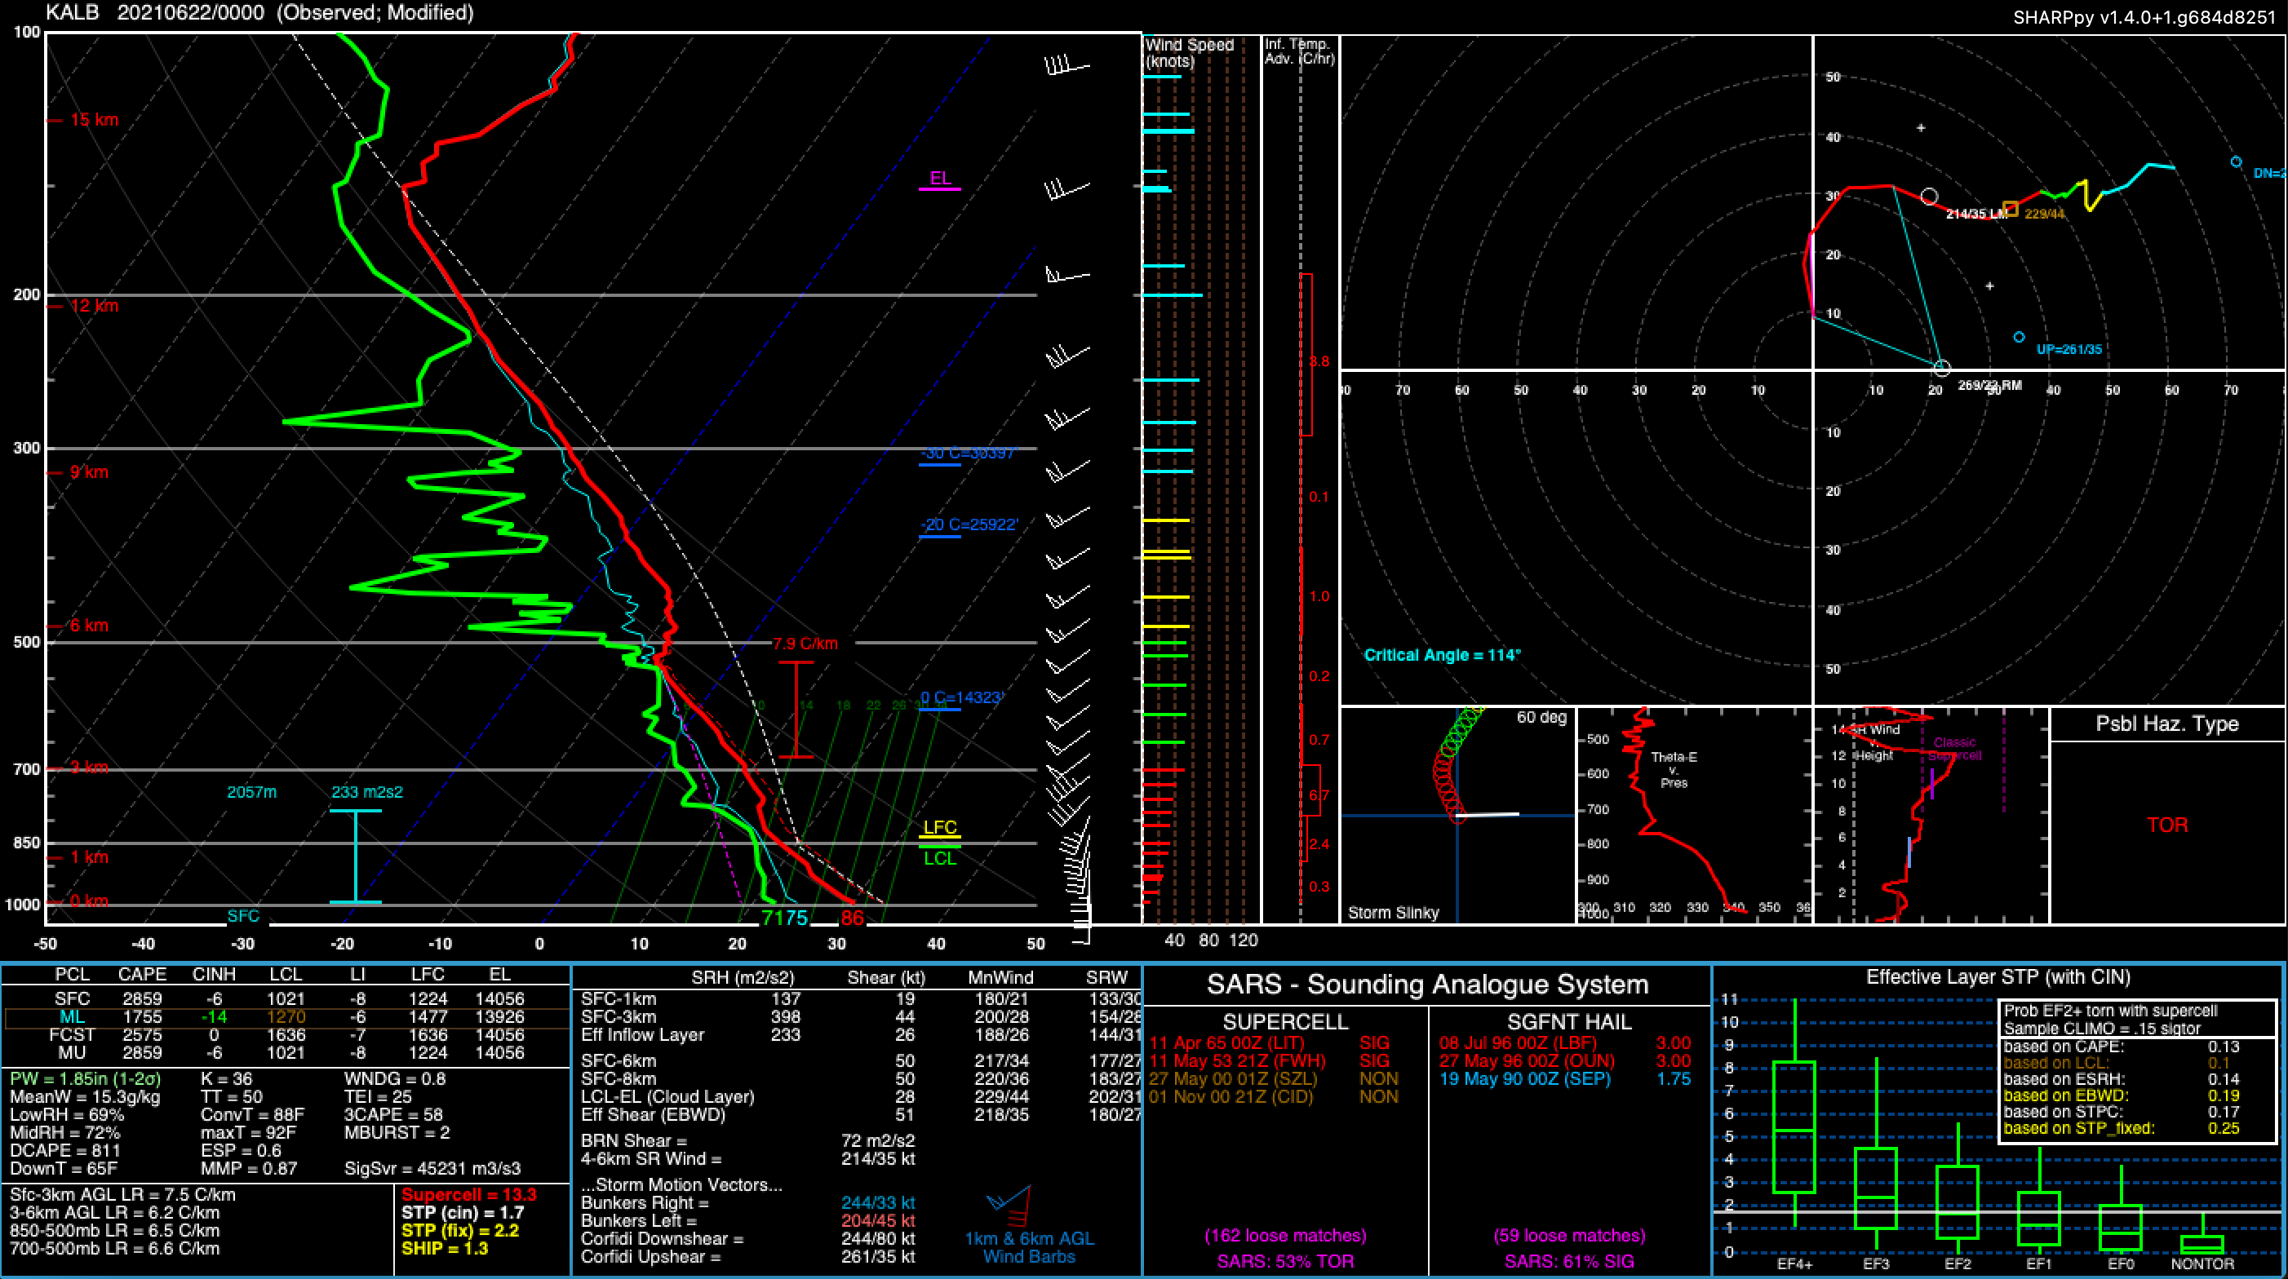Click the yellow LFC marker on skew-T
2288x1279 pixels.
(940, 829)
